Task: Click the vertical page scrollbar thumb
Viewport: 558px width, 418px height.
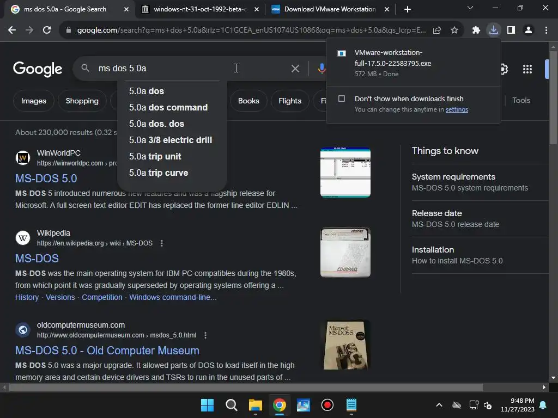Action: tap(553, 98)
